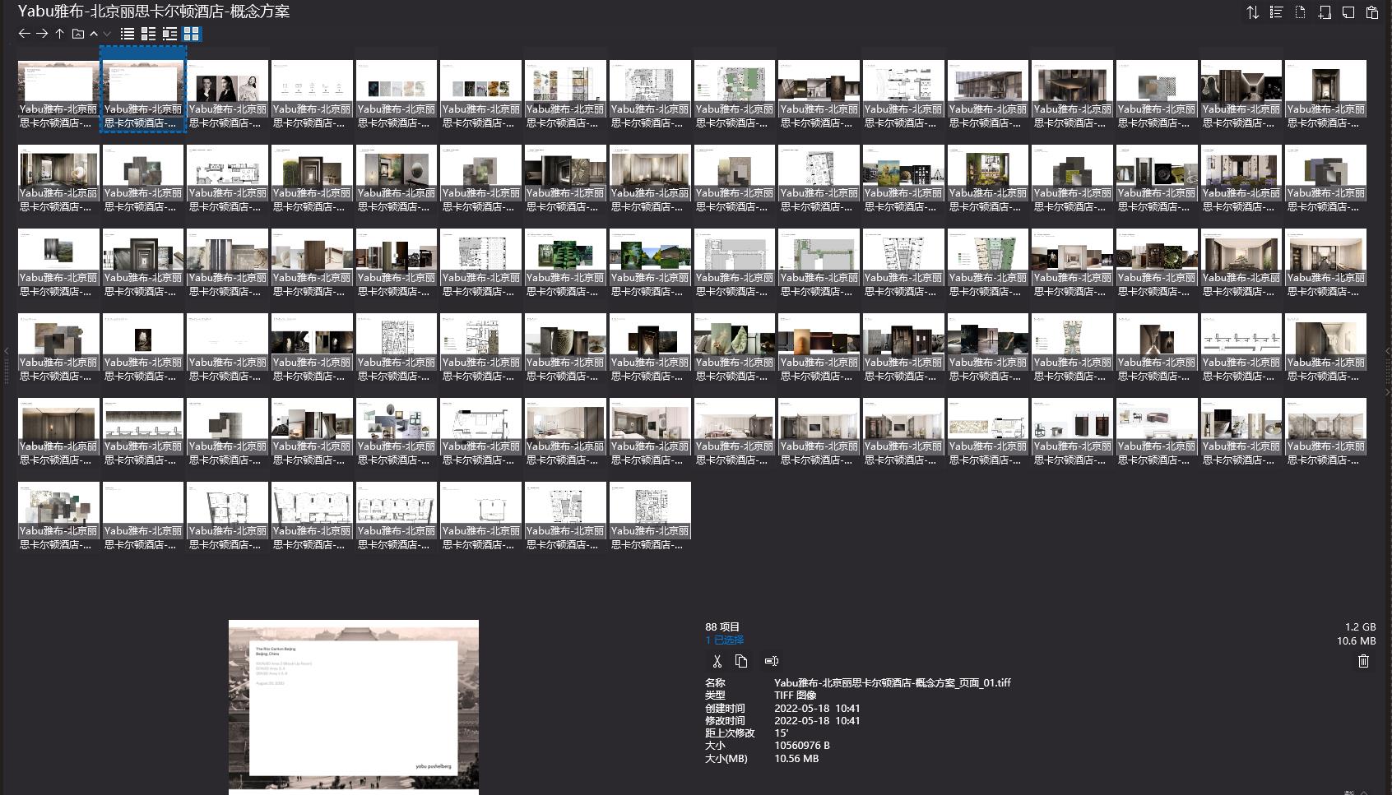1392x795 pixels.
Task: Click the new file icon
Action: click(1301, 12)
